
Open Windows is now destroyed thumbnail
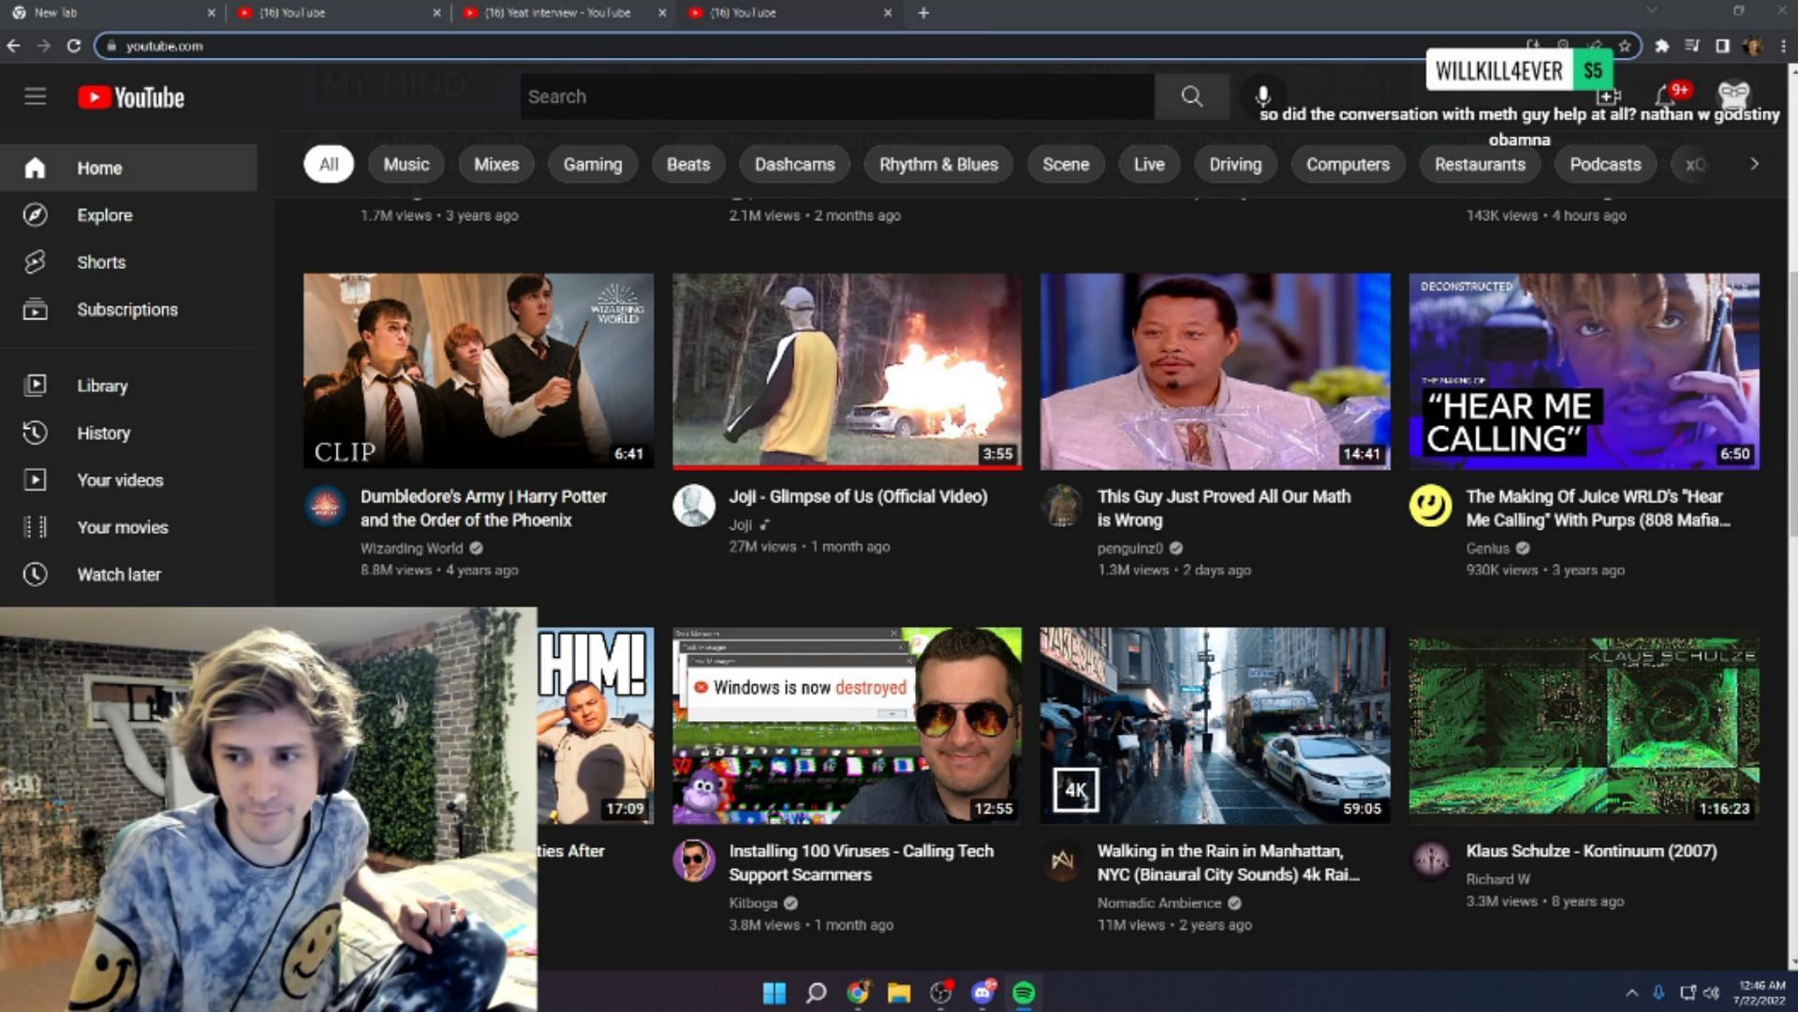point(847,726)
